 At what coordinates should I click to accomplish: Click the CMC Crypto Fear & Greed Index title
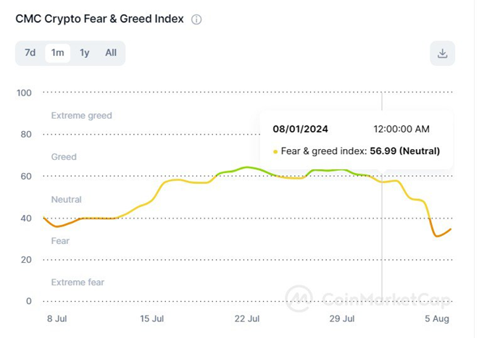(x=99, y=19)
